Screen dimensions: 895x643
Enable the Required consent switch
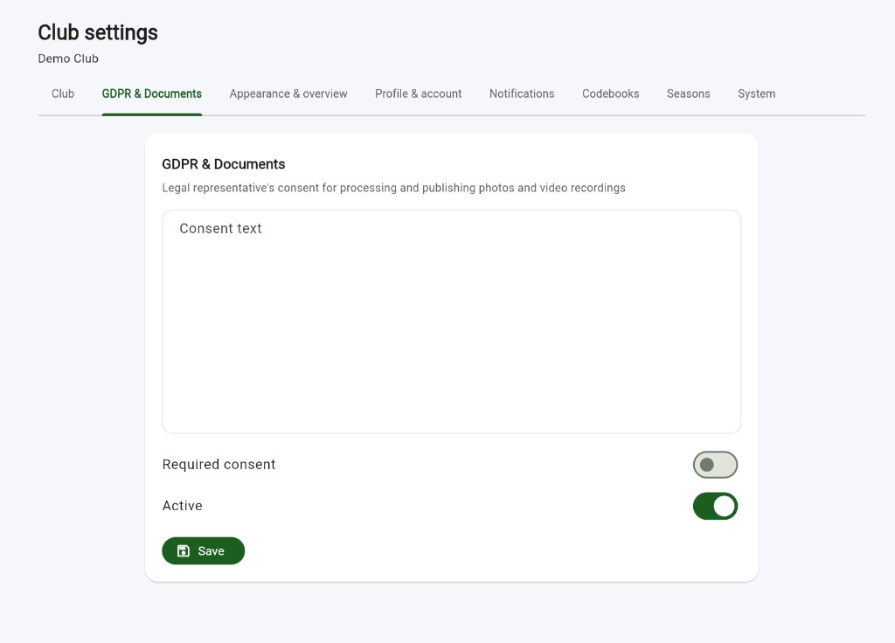pyautogui.click(x=715, y=465)
